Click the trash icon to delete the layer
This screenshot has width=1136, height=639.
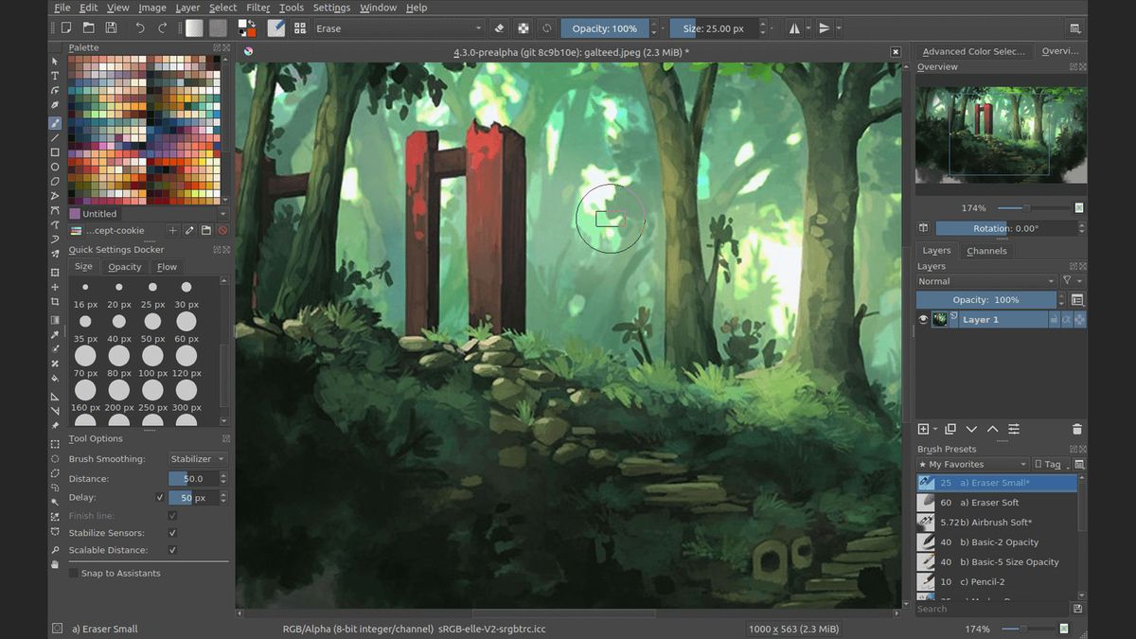pyautogui.click(x=1076, y=429)
